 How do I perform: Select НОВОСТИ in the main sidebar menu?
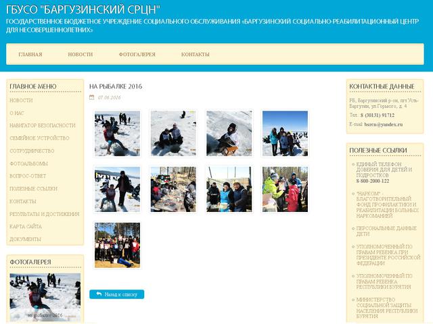(x=21, y=101)
